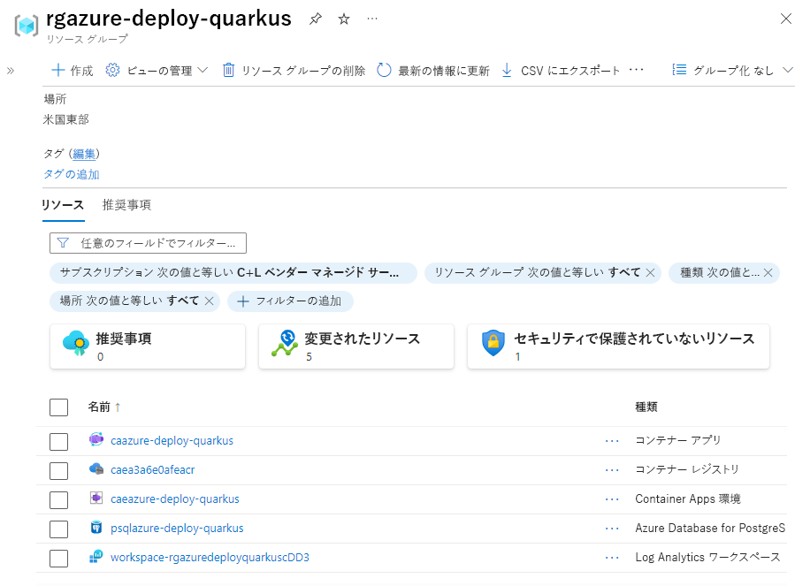Check the caea3a6e0afeacr row checkbox
Viewport: 795px width, 586px height.
point(59,470)
